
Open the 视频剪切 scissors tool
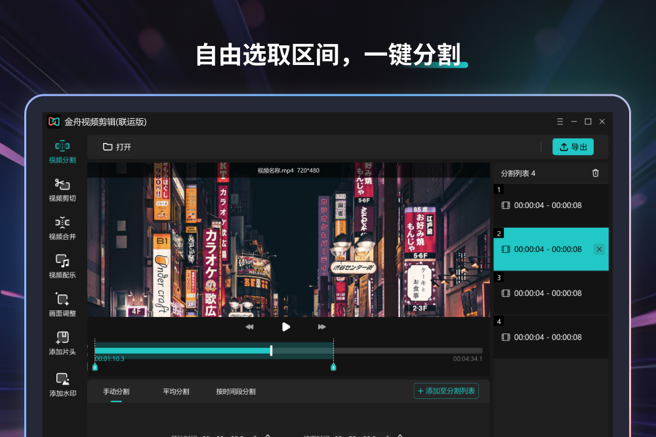(x=62, y=190)
